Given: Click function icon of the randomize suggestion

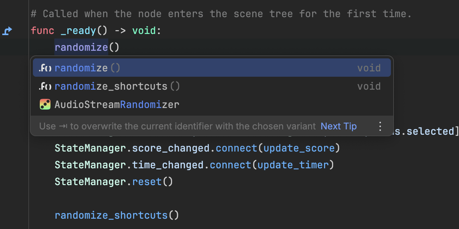Looking at the screenshot, I should [x=45, y=68].
